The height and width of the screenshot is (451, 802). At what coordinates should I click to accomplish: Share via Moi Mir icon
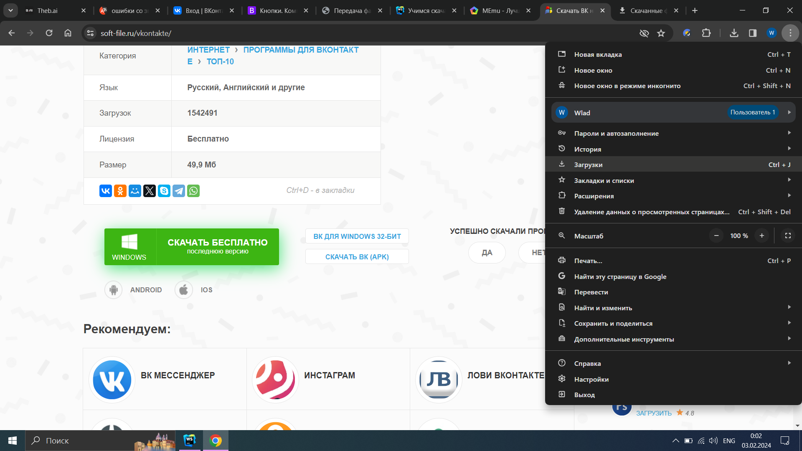tap(135, 191)
